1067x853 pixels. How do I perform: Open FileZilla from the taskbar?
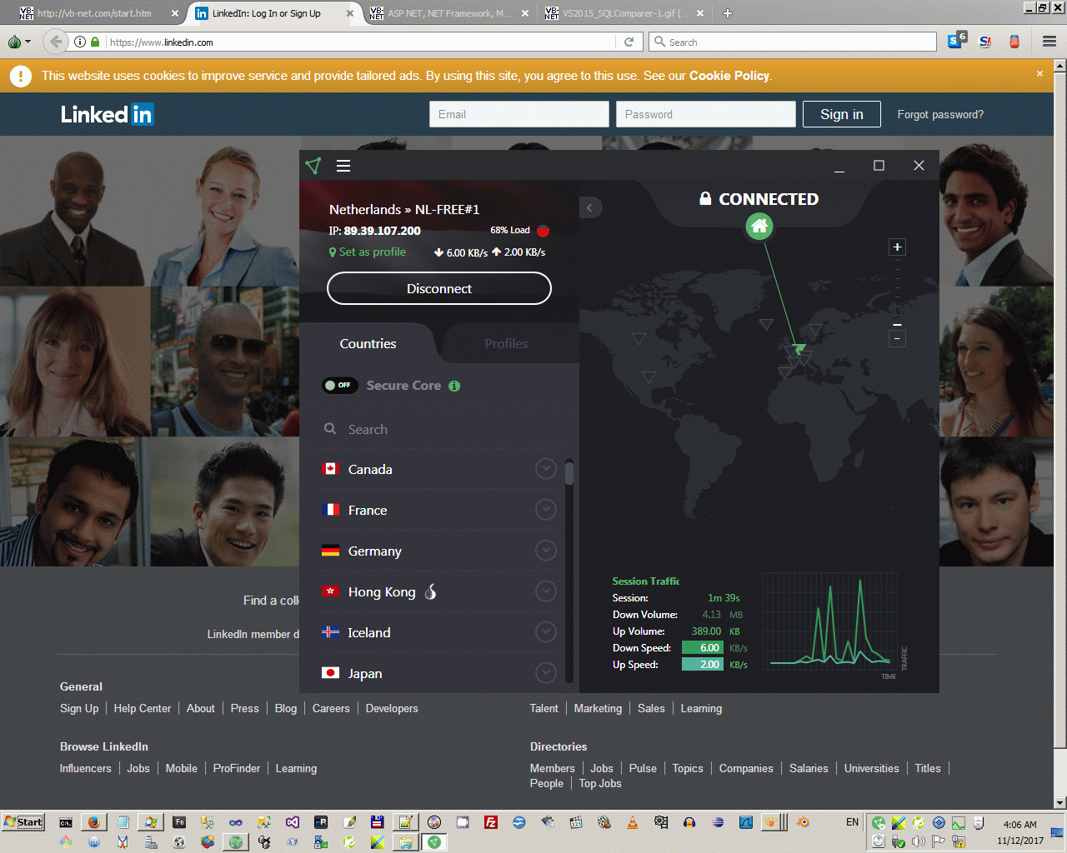(x=491, y=822)
